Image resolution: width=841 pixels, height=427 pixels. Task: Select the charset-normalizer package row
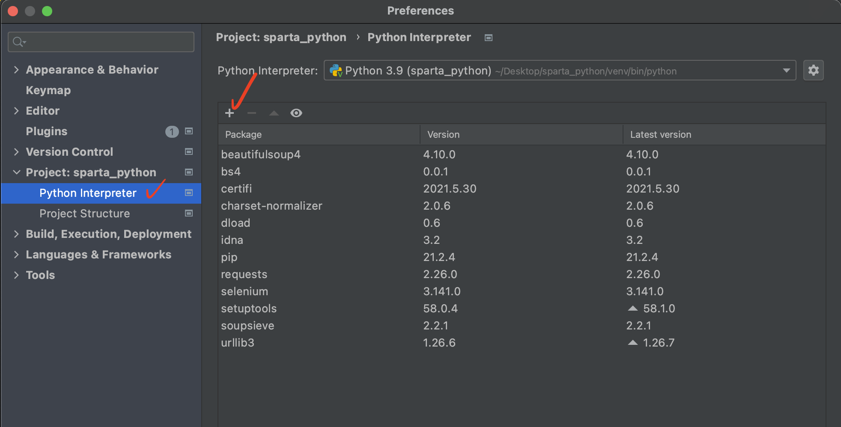[x=522, y=206]
